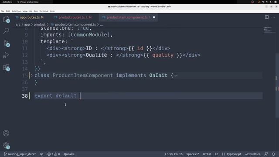
Task: Expand the folded ProductItemComponent class
Action: pos(32,75)
